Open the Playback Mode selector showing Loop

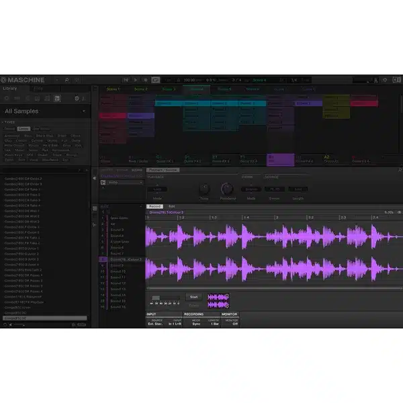pyautogui.click(x=157, y=189)
